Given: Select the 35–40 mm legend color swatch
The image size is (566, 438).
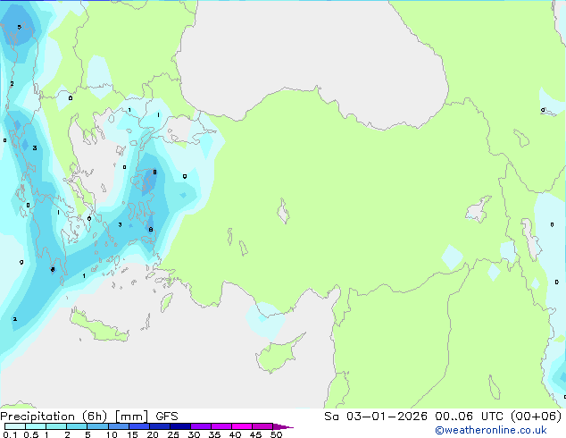Looking at the screenshot, I should [221, 426].
